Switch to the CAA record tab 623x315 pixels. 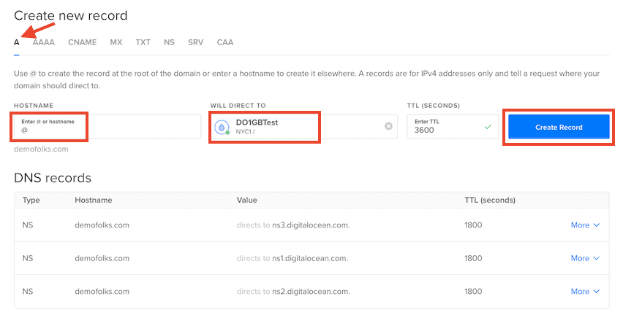pos(225,42)
